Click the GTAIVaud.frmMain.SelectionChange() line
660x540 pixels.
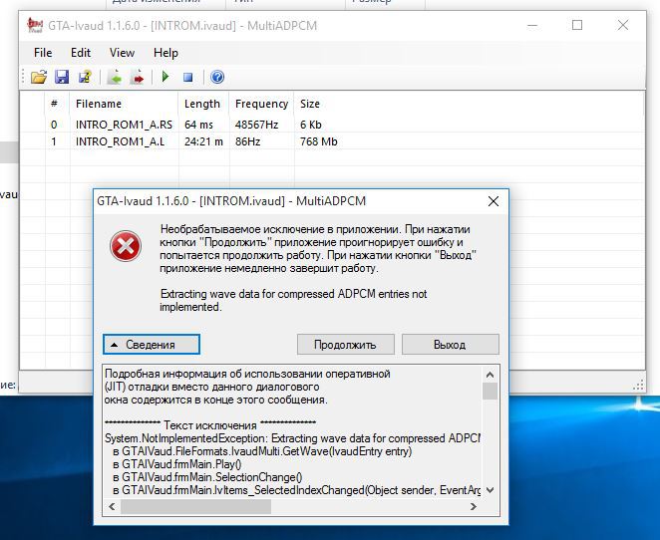(x=207, y=477)
